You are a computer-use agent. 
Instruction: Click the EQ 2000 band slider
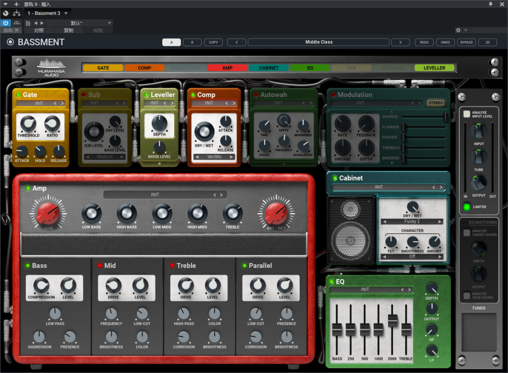tap(392, 320)
